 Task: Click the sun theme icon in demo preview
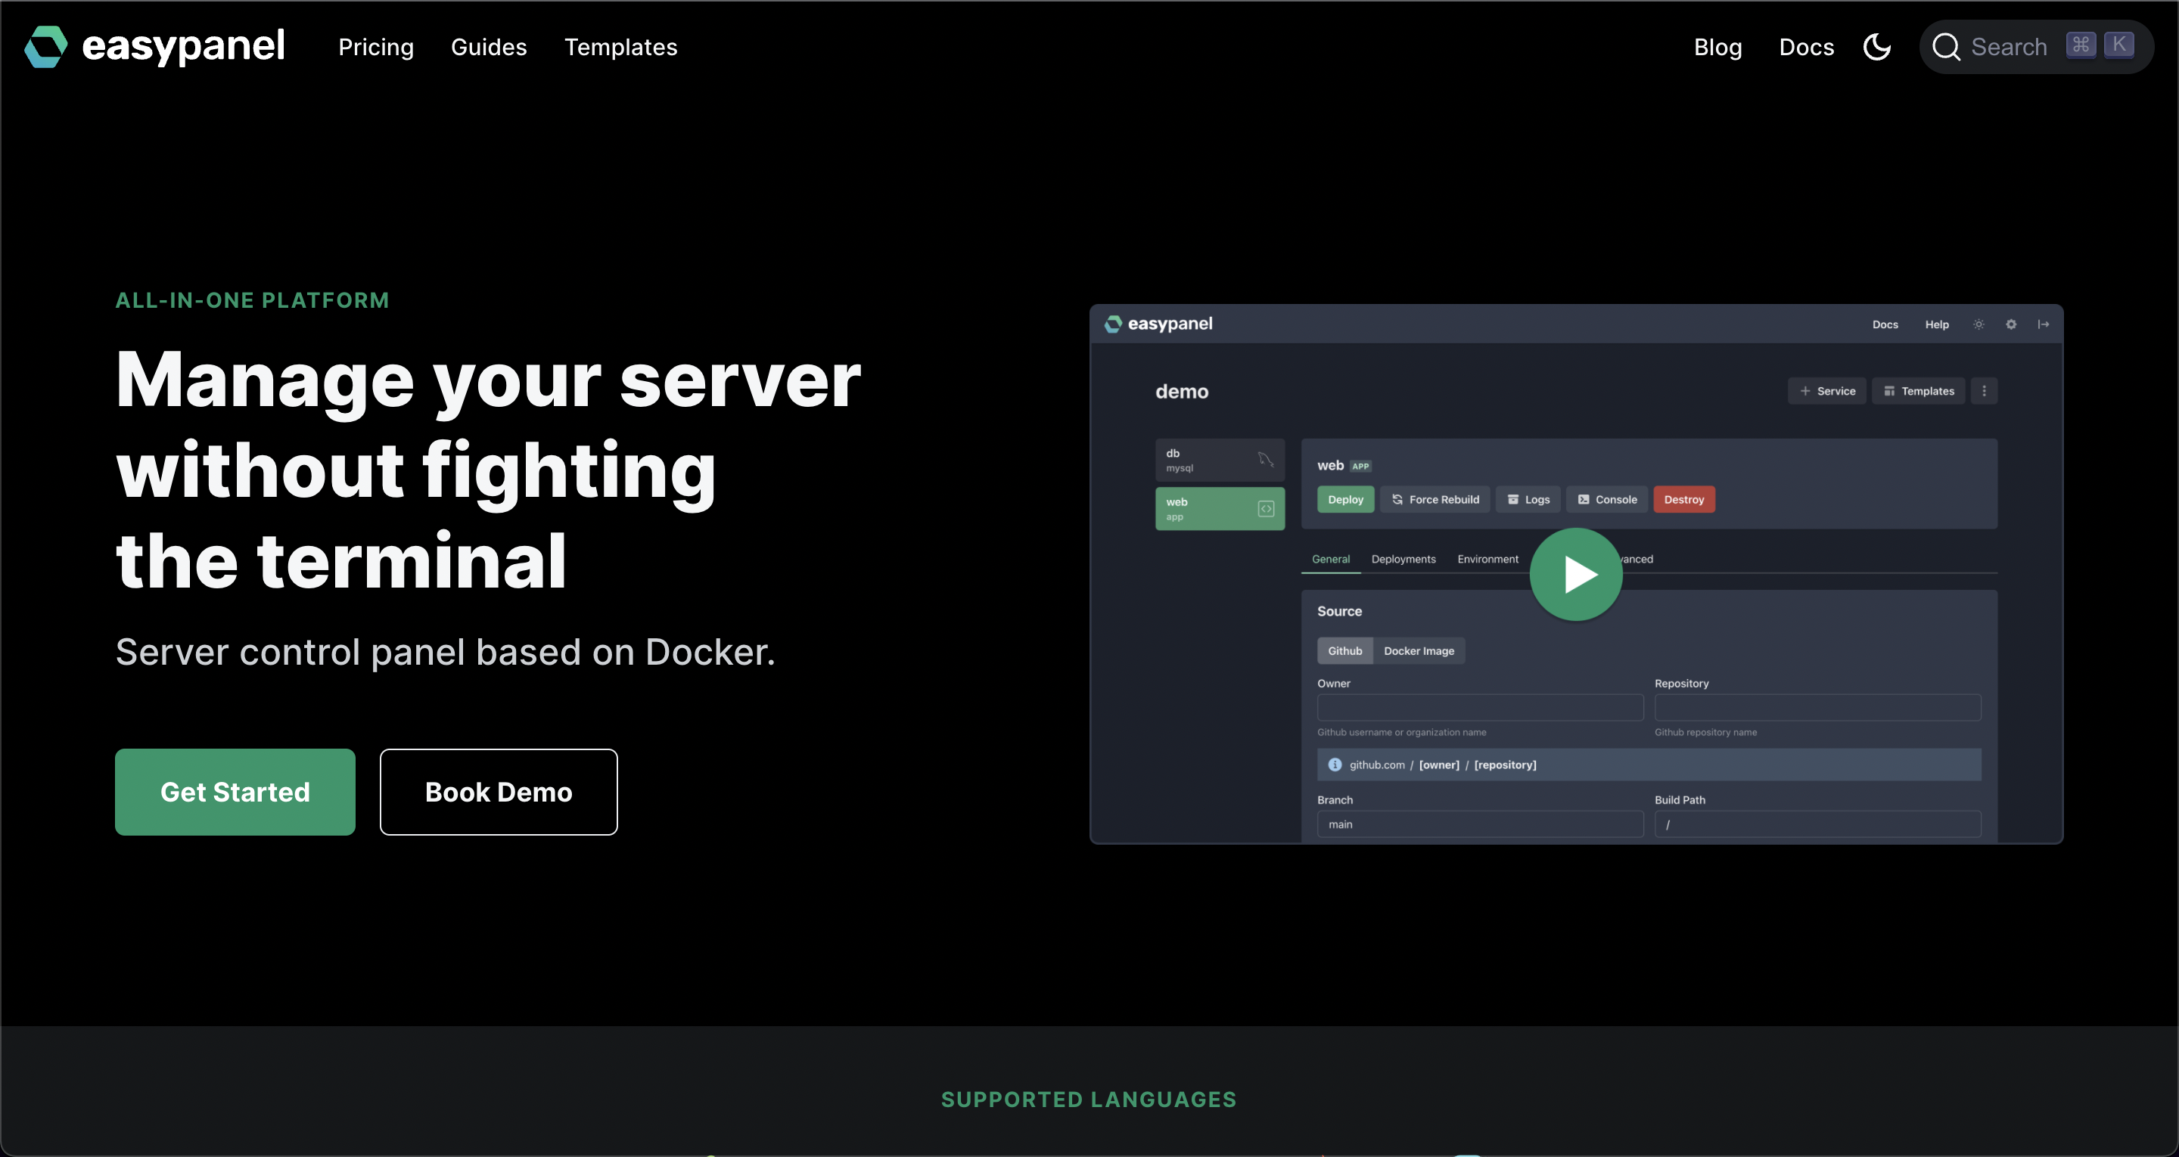pyautogui.click(x=1979, y=324)
